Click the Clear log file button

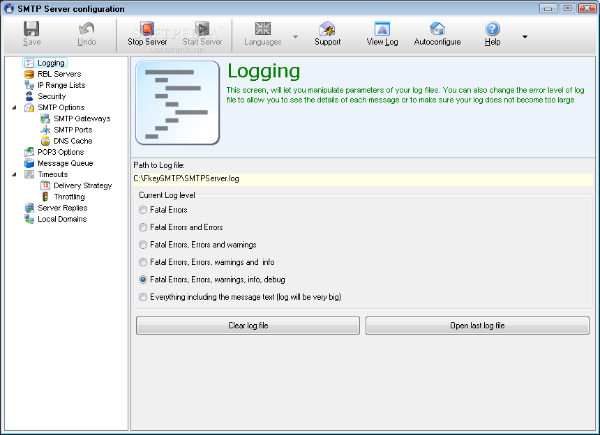248,326
